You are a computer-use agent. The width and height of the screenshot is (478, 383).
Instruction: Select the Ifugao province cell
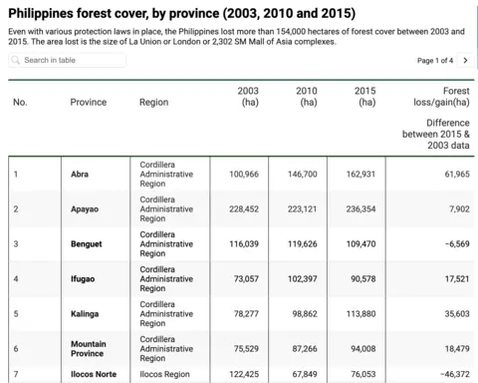tap(83, 279)
